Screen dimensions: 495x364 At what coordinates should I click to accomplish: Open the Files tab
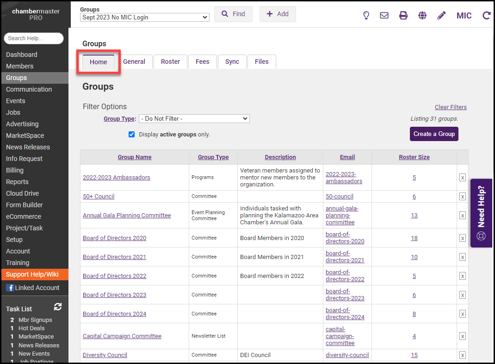[x=261, y=62]
